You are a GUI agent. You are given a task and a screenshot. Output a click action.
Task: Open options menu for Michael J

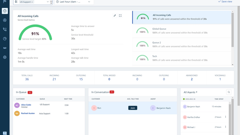225,127
